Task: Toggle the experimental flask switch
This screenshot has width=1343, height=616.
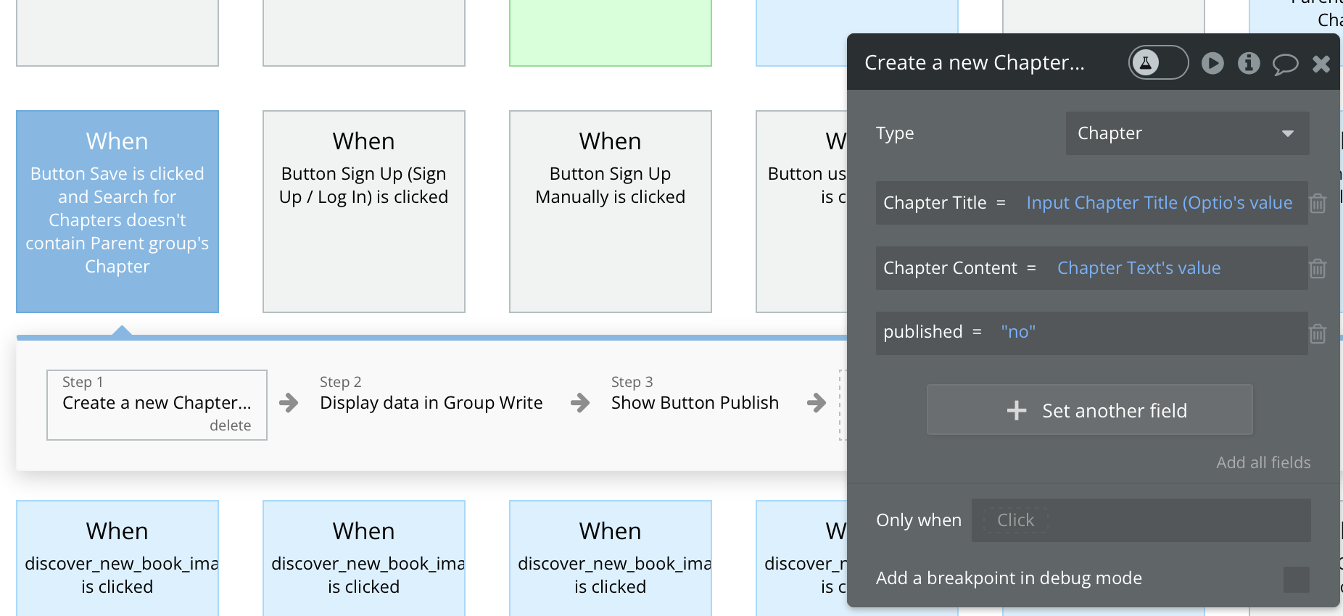Action: pyautogui.click(x=1158, y=63)
